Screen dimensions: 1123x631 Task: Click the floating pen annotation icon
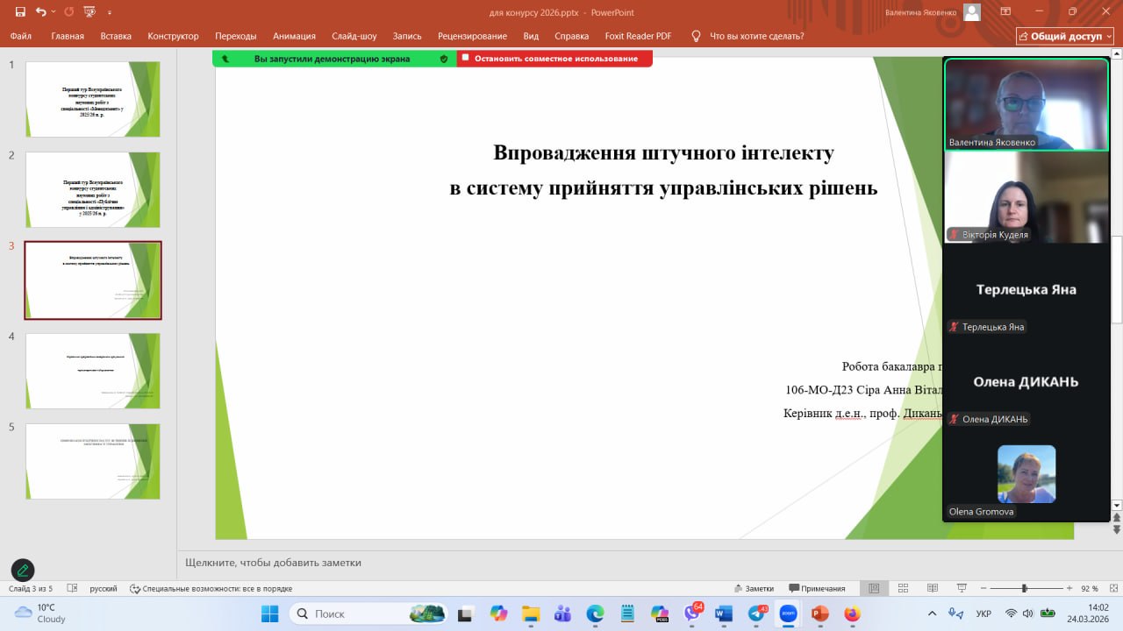(23, 571)
